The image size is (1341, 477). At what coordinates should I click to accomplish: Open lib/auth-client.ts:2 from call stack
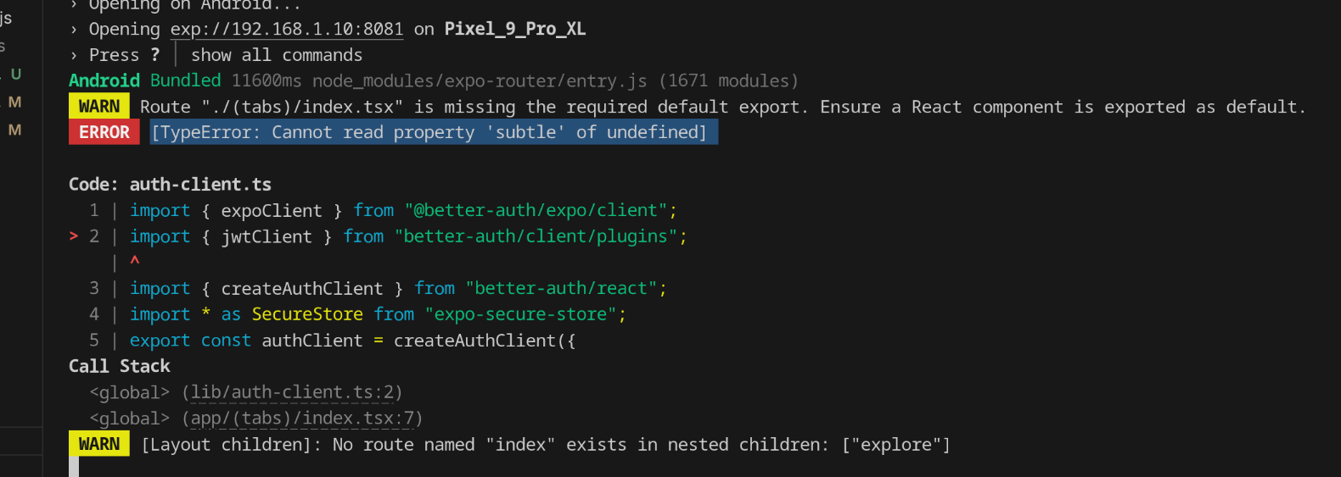coord(292,392)
